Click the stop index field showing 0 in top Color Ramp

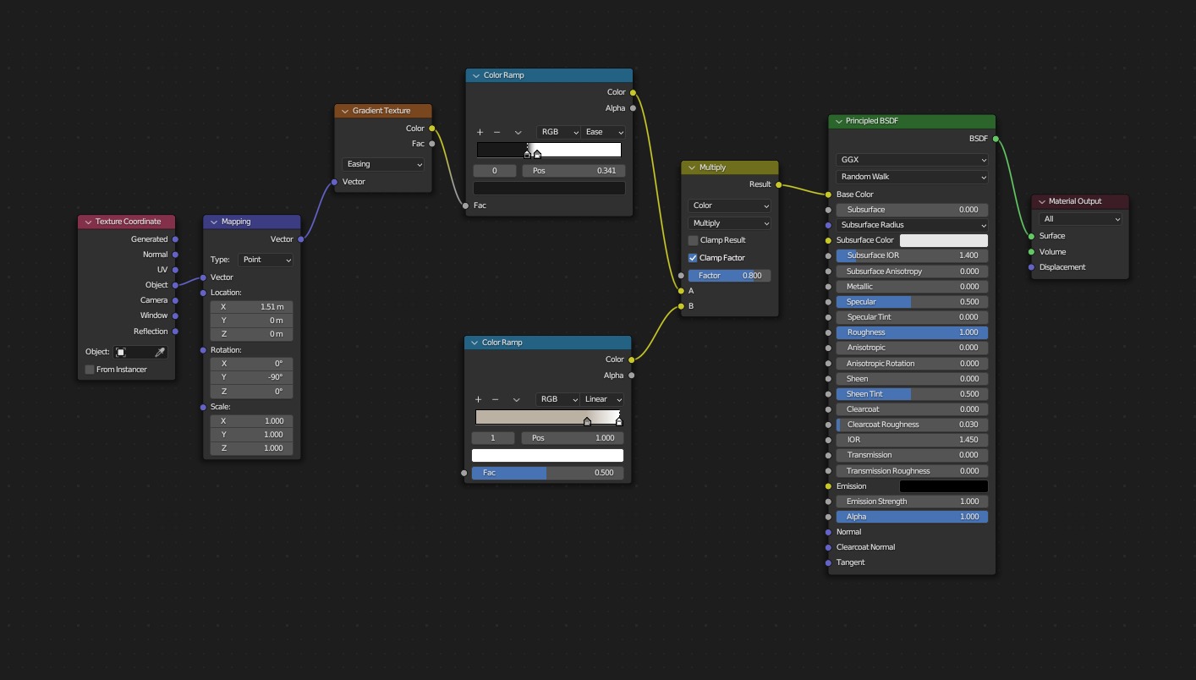click(x=495, y=171)
